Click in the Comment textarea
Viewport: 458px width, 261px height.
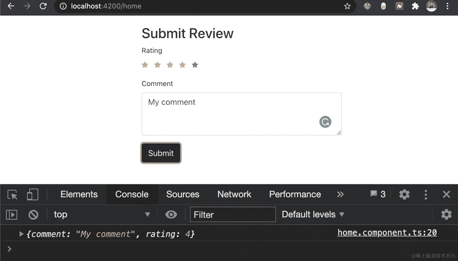(x=241, y=114)
